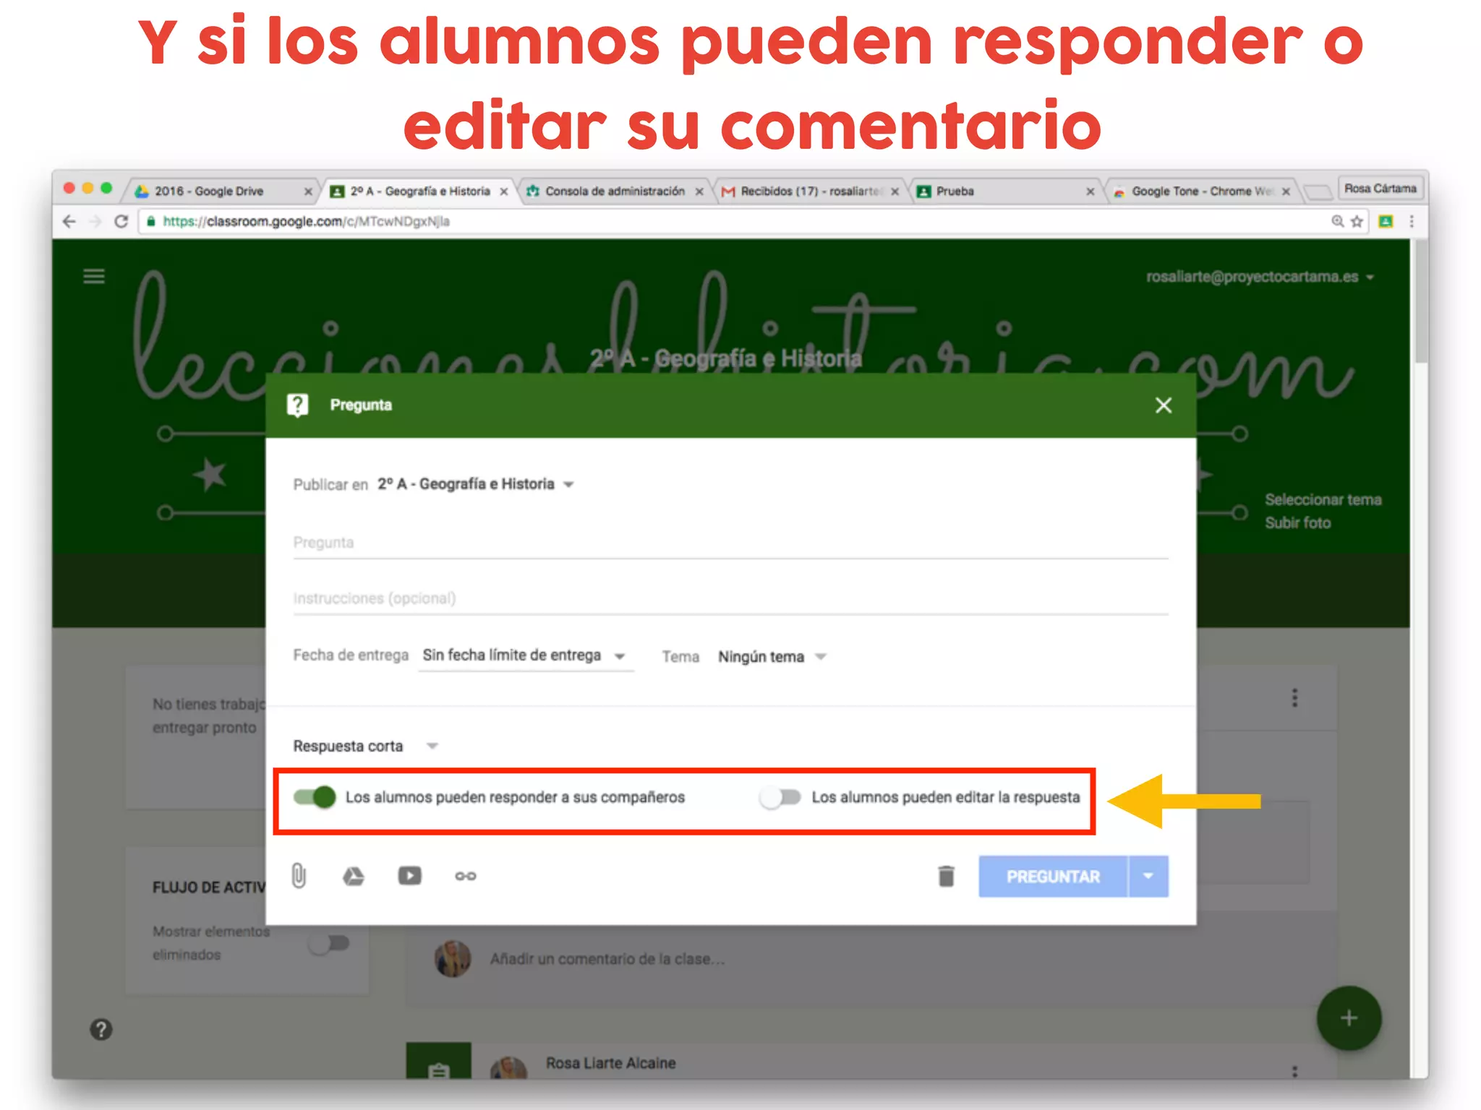Viewport: 1481px width, 1110px height.
Task: Discard the question with the trash icon
Action: pos(946,876)
